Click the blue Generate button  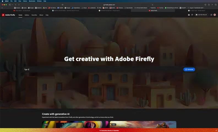[189, 69]
